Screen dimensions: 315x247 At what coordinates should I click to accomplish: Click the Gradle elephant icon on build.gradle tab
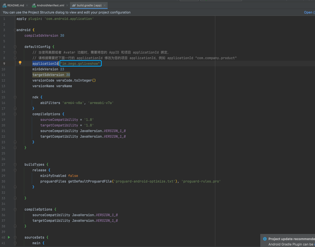coord(74,5)
